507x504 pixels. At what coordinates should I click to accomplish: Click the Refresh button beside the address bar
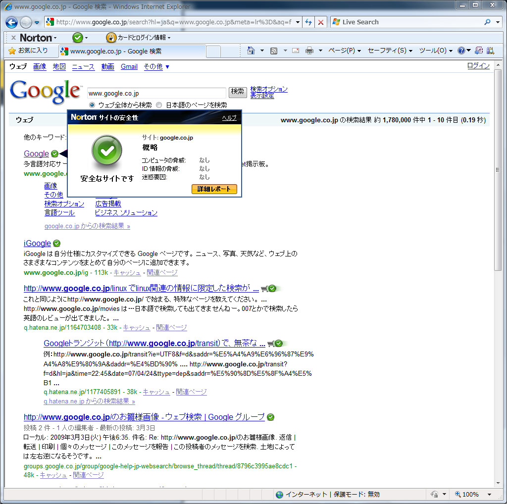pos(308,22)
